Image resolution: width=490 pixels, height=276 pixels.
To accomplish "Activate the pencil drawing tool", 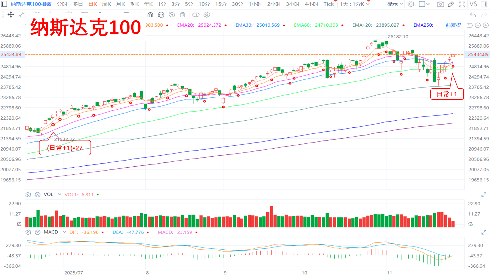I will click(451, 4).
